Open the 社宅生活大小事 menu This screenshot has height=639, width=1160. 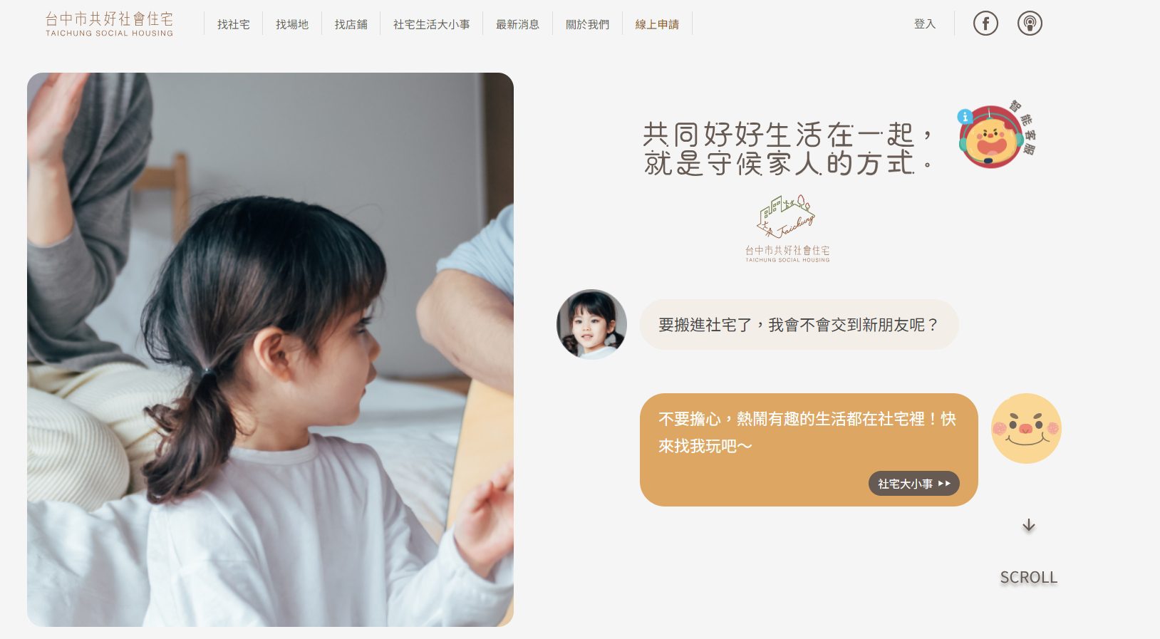tap(432, 24)
